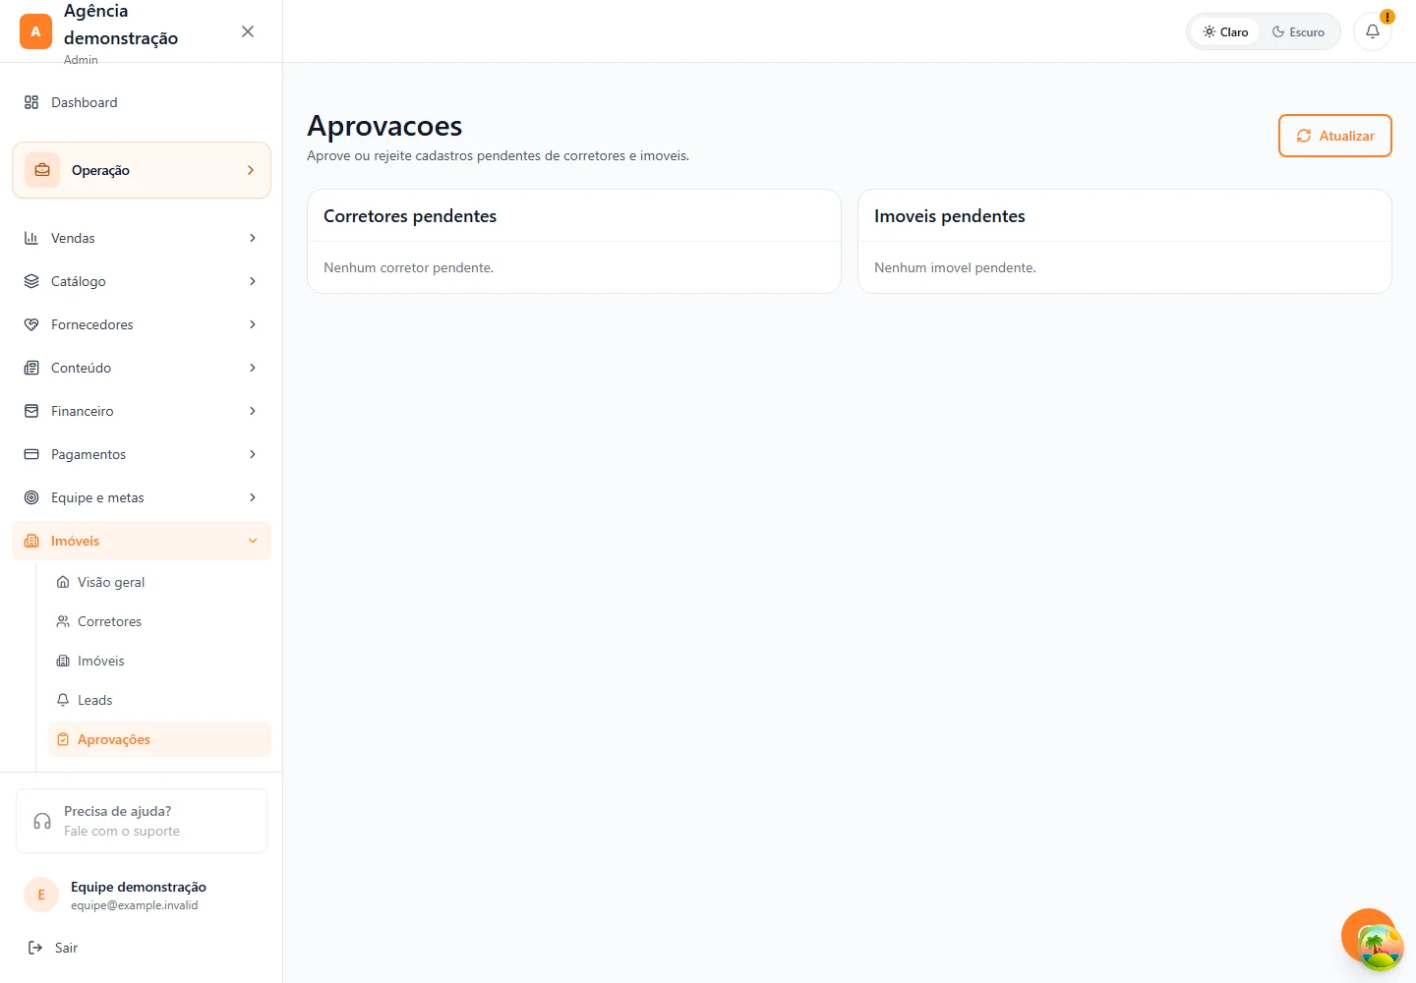This screenshot has width=1416, height=983.
Task: Open the Equipe demonstração user profile
Action: tap(142, 895)
